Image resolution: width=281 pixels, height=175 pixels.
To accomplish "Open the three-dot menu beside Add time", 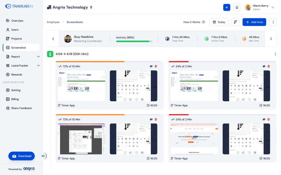I will pyautogui.click(x=273, y=22).
